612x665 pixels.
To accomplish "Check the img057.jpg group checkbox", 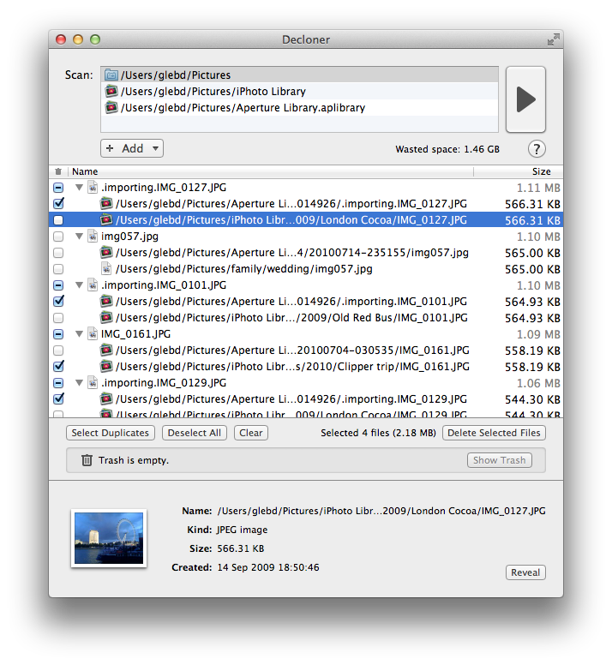I will tap(58, 237).
